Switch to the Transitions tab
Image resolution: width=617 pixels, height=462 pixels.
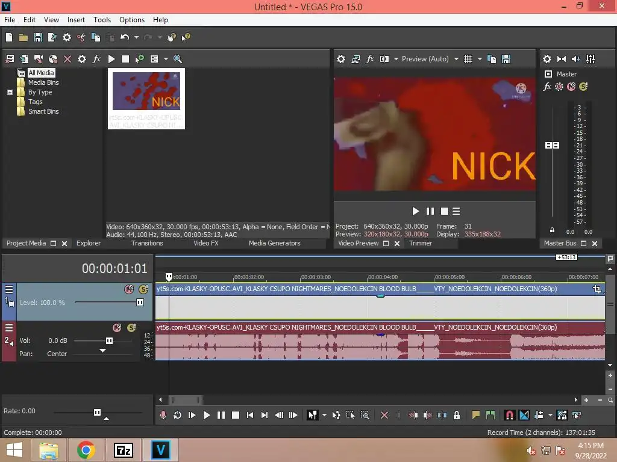pyautogui.click(x=147, y=243)
